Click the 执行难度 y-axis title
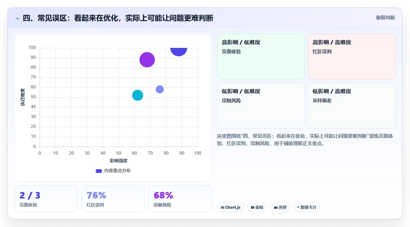410x227 pixels. click(x=23, y=97)
